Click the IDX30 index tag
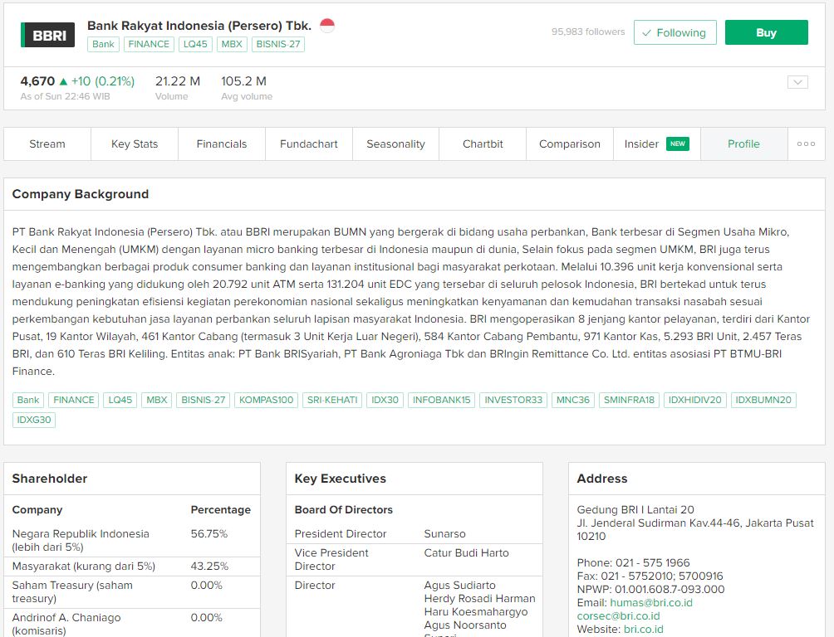834x637 pixels. point(385,400)
